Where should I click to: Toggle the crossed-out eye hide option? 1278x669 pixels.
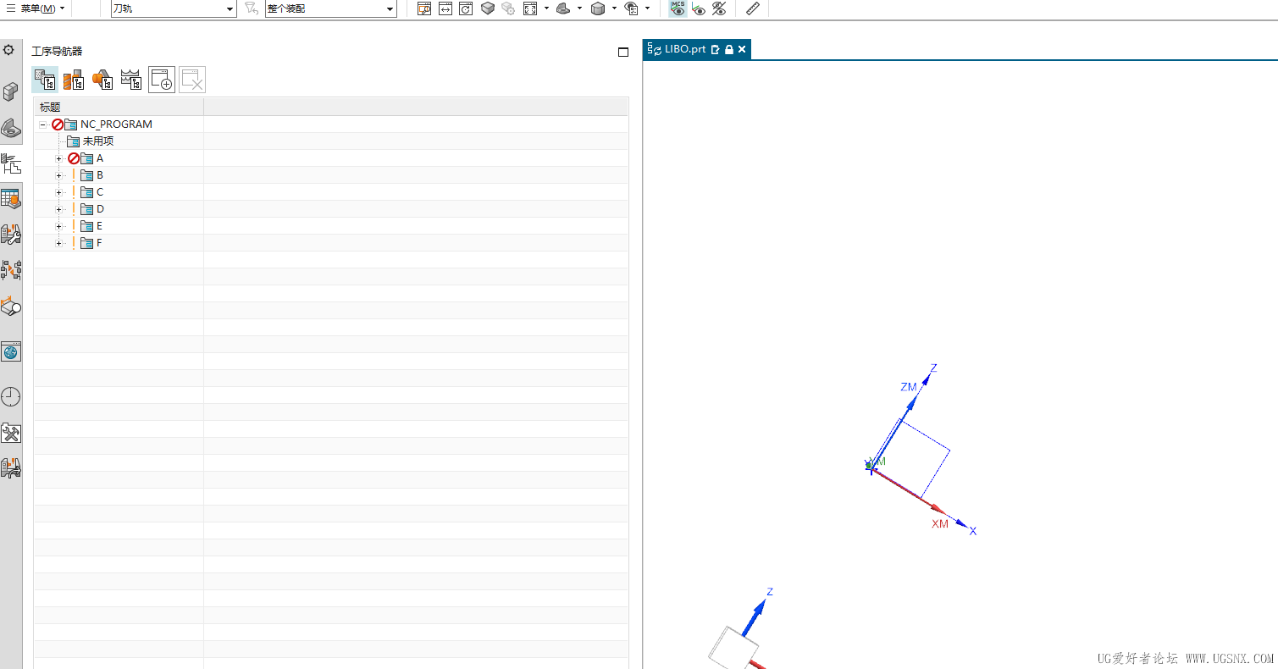[719, 8]
